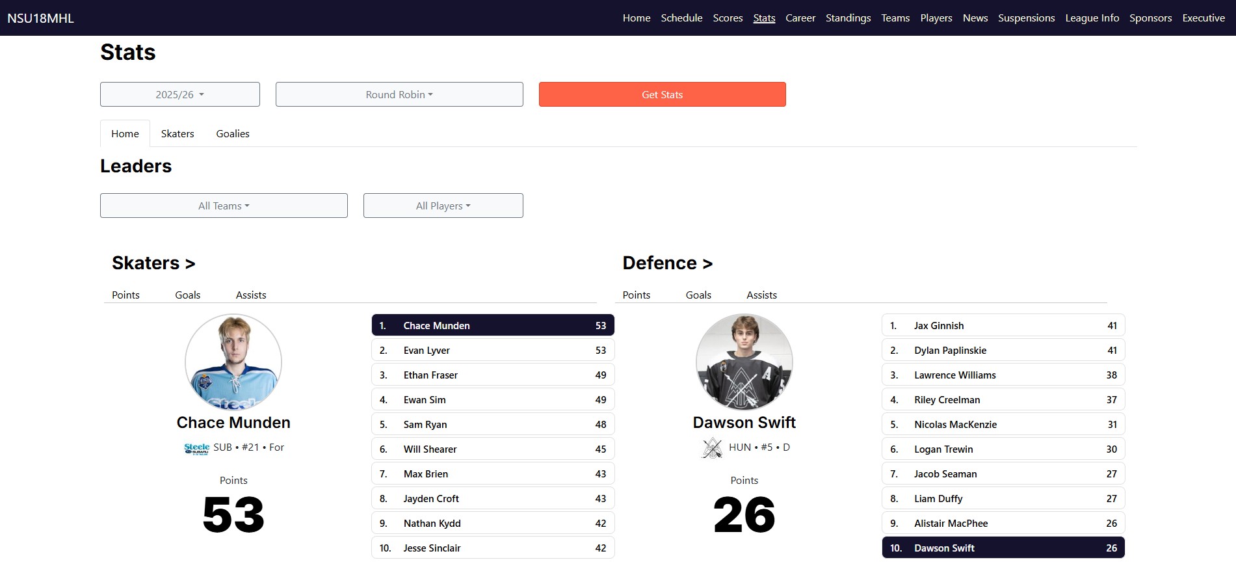
Task: Open Stats in navigation bar
Action: click(764, 18)
